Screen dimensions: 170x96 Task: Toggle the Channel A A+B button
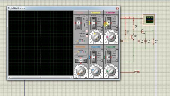pyautogui.click(x=102, y=29)
